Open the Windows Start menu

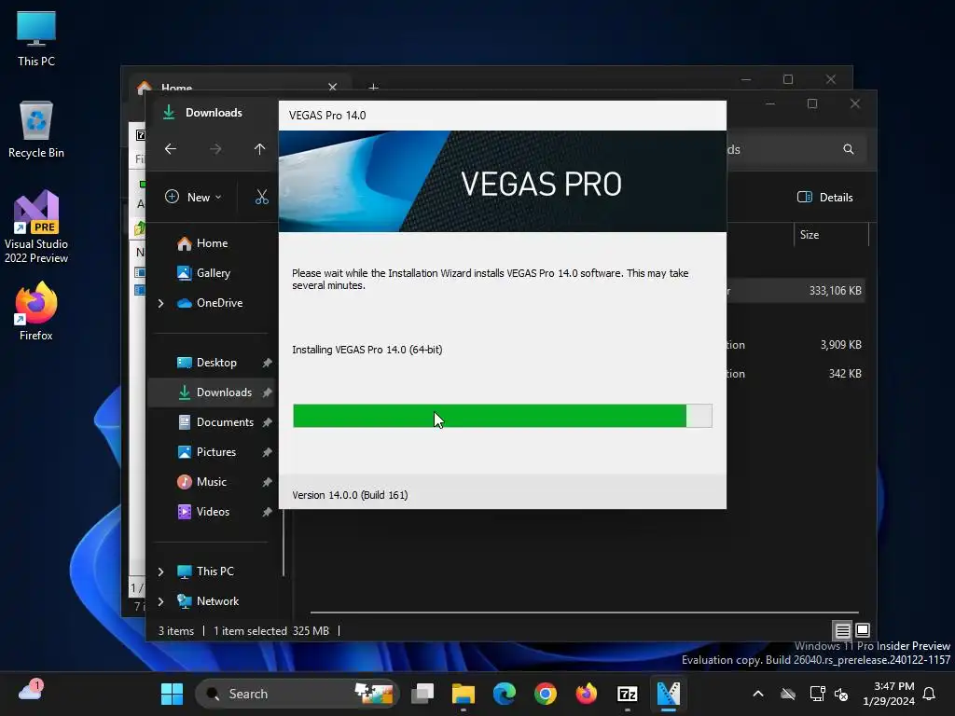(172, 694)
